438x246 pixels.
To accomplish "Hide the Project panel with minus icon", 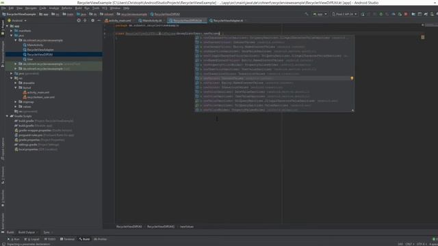I will tap(99, 20).
